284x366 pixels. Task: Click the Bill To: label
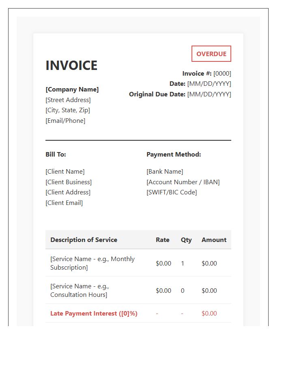click(56, 155)
